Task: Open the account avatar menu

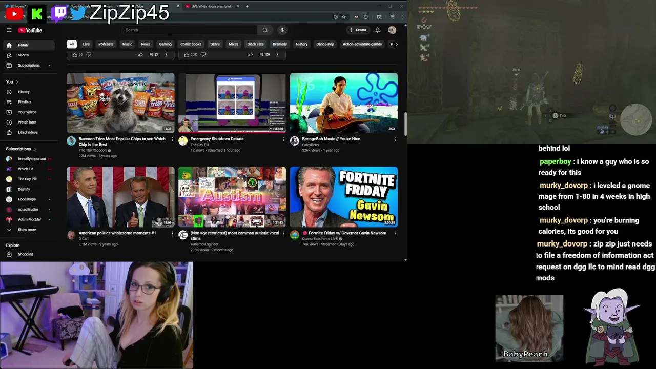Action: tap(392, 30)
